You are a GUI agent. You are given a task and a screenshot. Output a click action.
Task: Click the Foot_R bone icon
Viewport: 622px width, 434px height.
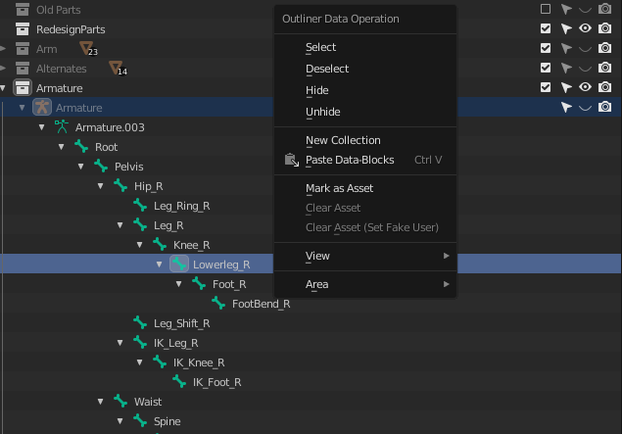pos(199,284)
